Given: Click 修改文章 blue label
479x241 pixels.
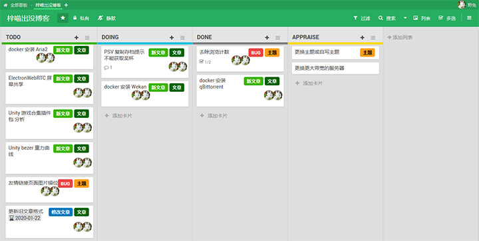Looking at the screenshot, I should pyautogui.click(x=61, y=212).
